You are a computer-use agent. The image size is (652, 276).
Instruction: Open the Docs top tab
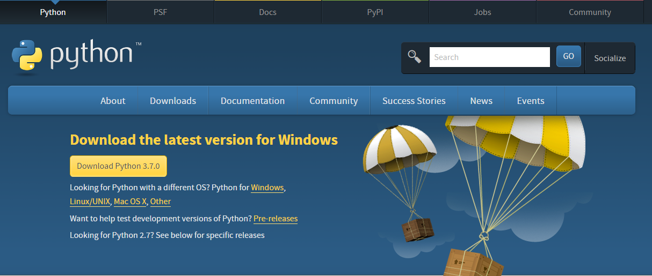pyautogui.click(x=268, y=12)
